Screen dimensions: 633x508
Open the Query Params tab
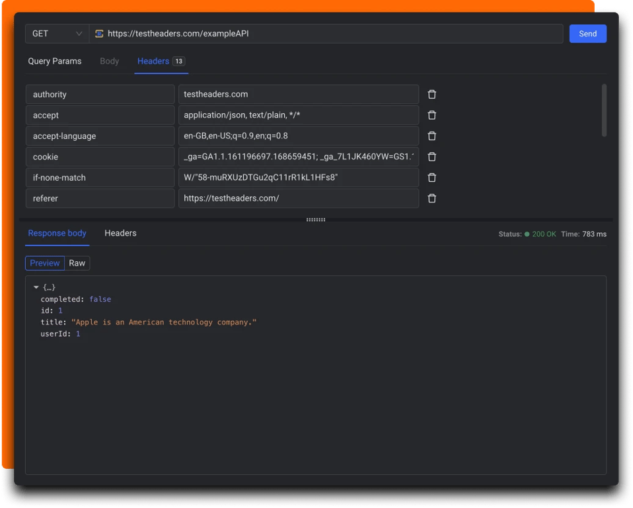coord(55,61)
